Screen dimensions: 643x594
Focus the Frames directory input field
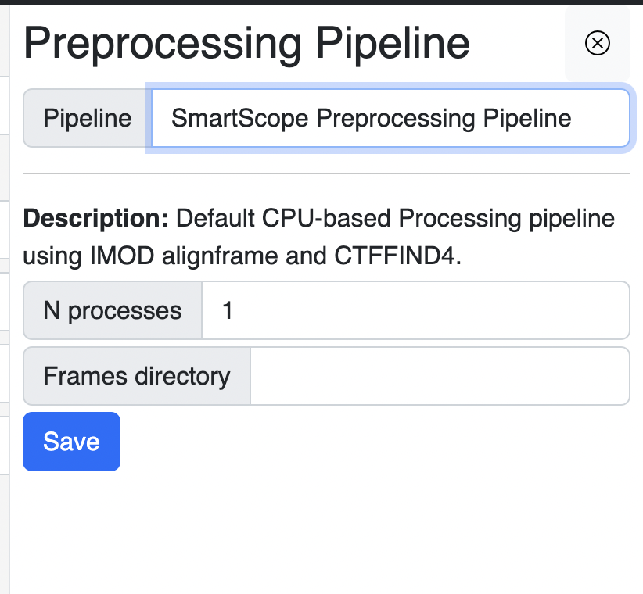[x=440, y=376]
